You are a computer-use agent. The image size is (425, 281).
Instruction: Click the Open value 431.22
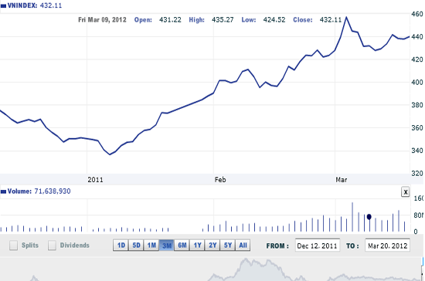(170, 20)
